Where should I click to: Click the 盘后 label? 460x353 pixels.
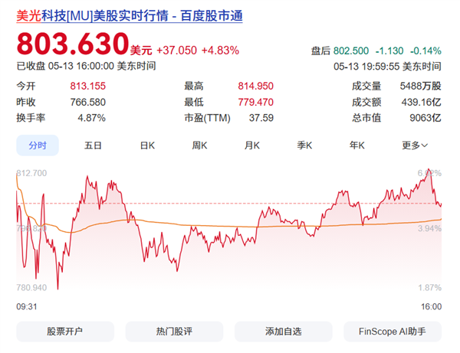pyautogui.click(x=320, y=51)
